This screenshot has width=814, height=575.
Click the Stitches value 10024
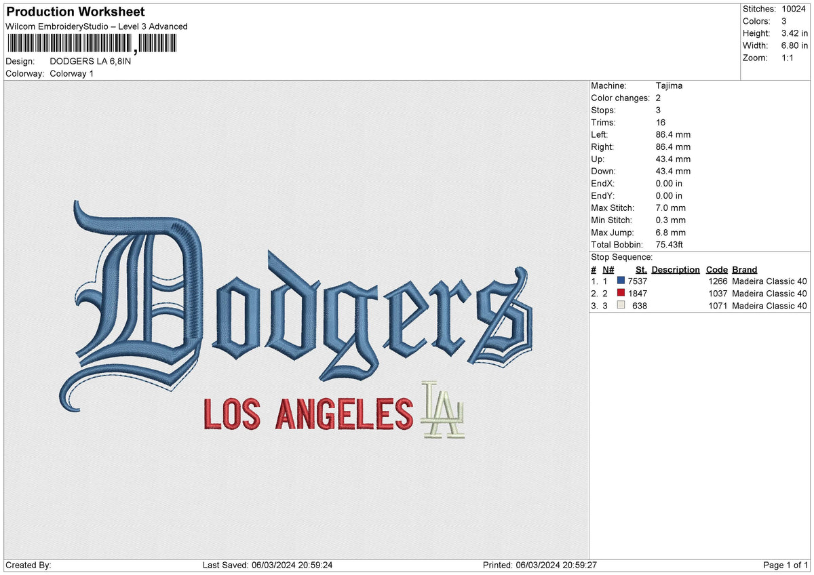(x=794, y=9)
